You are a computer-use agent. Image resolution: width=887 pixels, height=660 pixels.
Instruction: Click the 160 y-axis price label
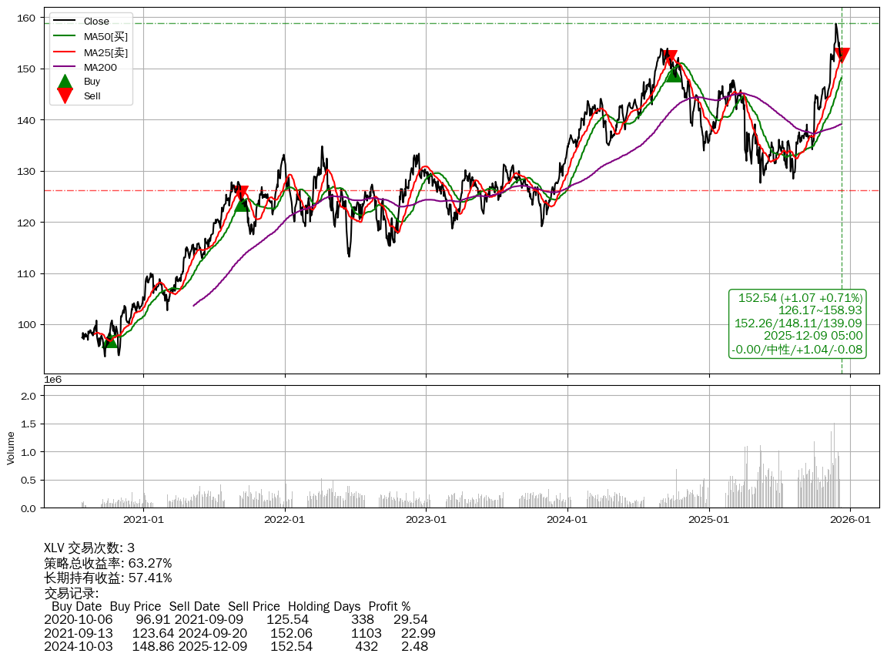(x=28, y=18)
